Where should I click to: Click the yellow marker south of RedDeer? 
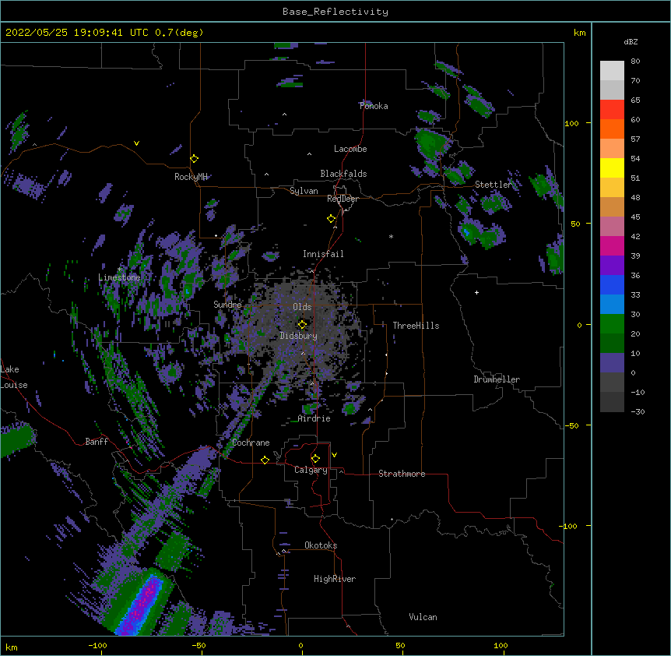pyautogui.click(x=332, y=219)
